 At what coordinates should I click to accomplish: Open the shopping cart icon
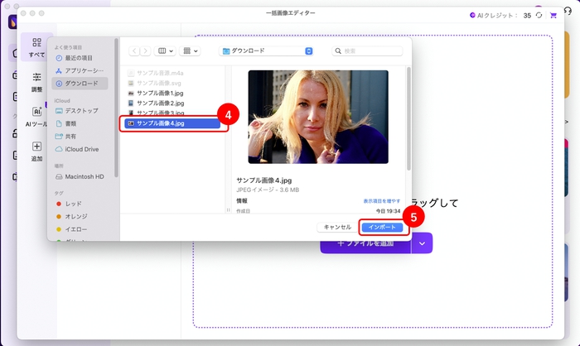click(553, 15)
